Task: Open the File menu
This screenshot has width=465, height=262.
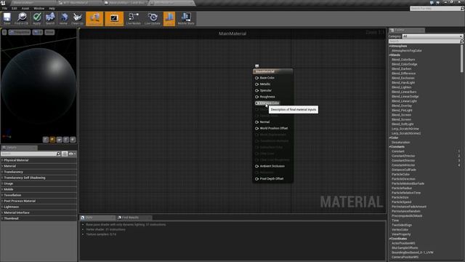Action: 5,8
